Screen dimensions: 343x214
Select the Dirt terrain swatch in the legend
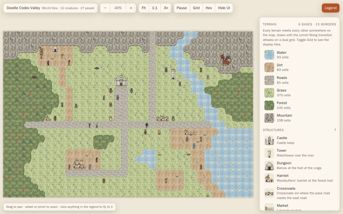[x=269, y=67]
